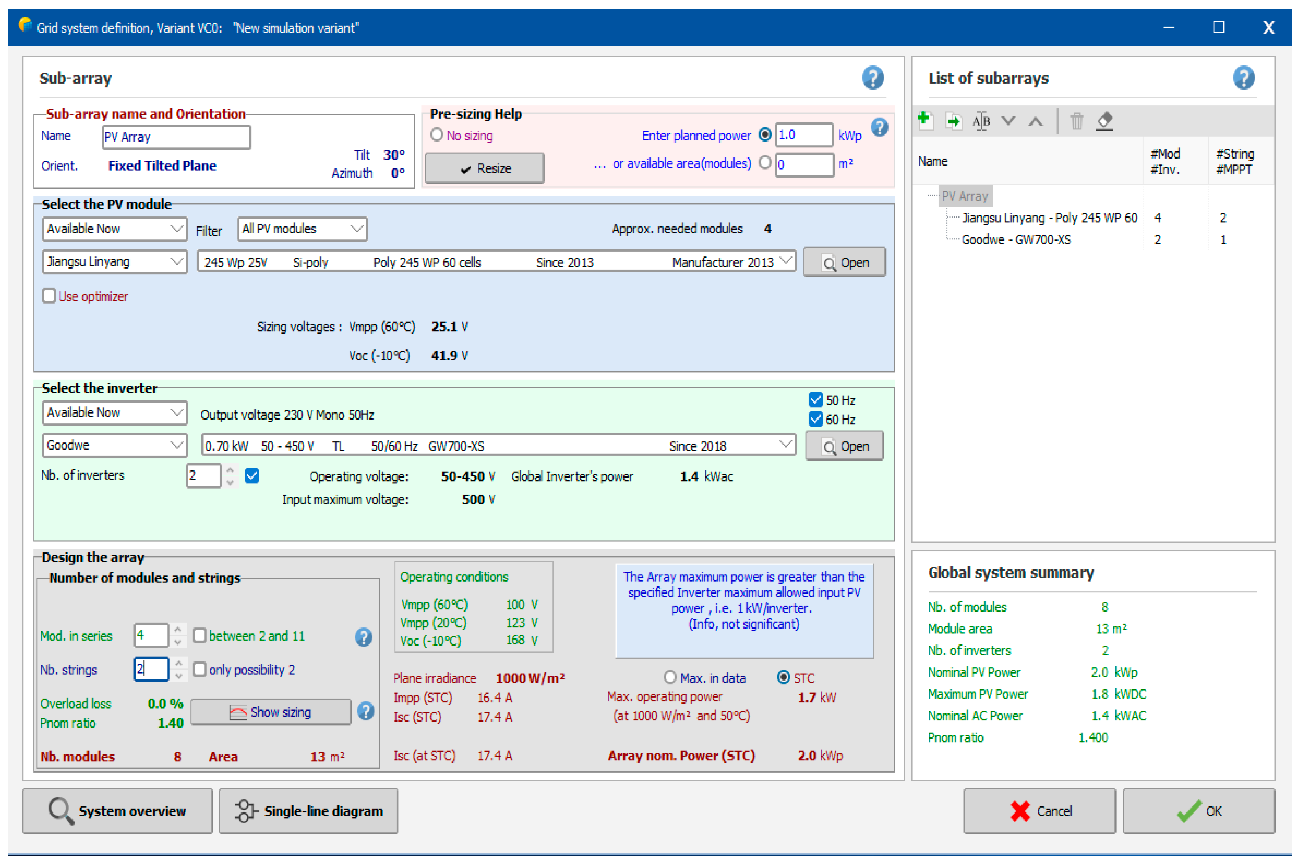Open the Goodwe inverter manufacturer dropdown
Viewport: 1302px width, 866px height.
tap(114, 445)
